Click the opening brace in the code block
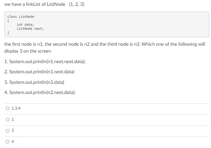The image size is (211, 148). pos(8,21)
